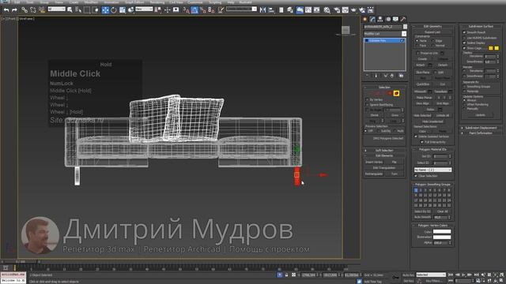This screenshot has width=506, height=284.
Task: Toggle the Show Cage checkbox
Action: coord(464,48)
